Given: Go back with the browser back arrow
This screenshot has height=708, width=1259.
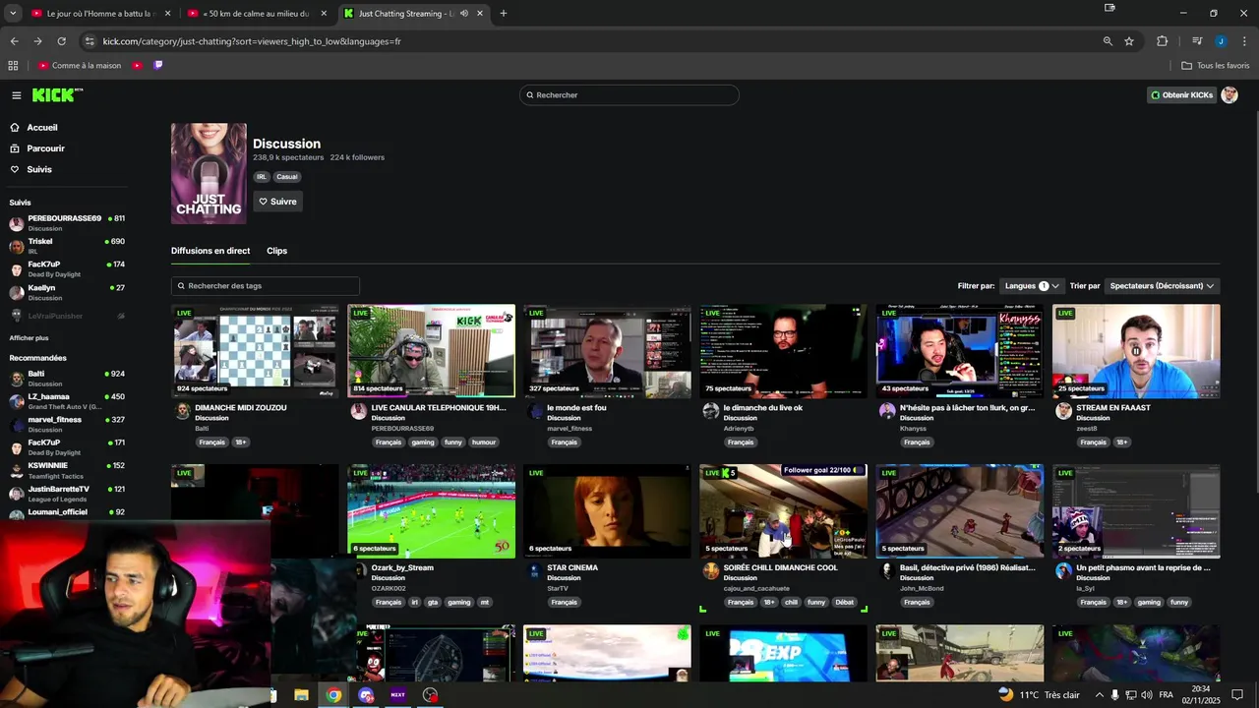Looking at the screenshot, I should 14,41.
